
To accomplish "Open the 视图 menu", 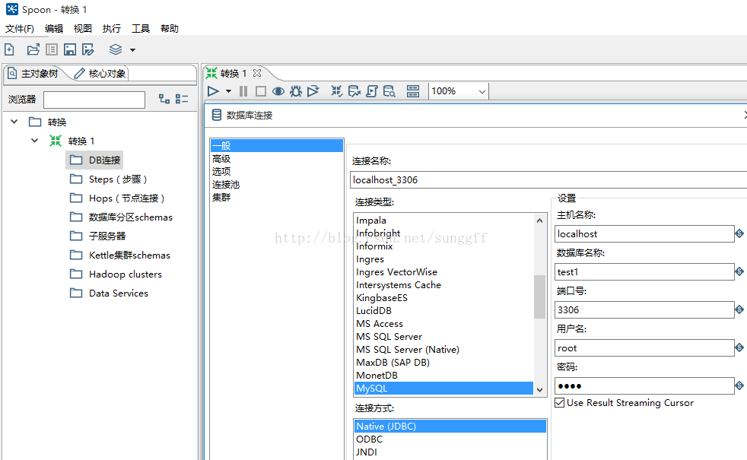I will point(82,29).
